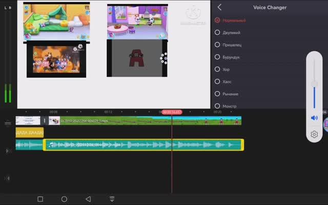Click the 00:20 mark on the timeline ruler
Viewport: 328px width, 205px height.
tap(217, 112)
